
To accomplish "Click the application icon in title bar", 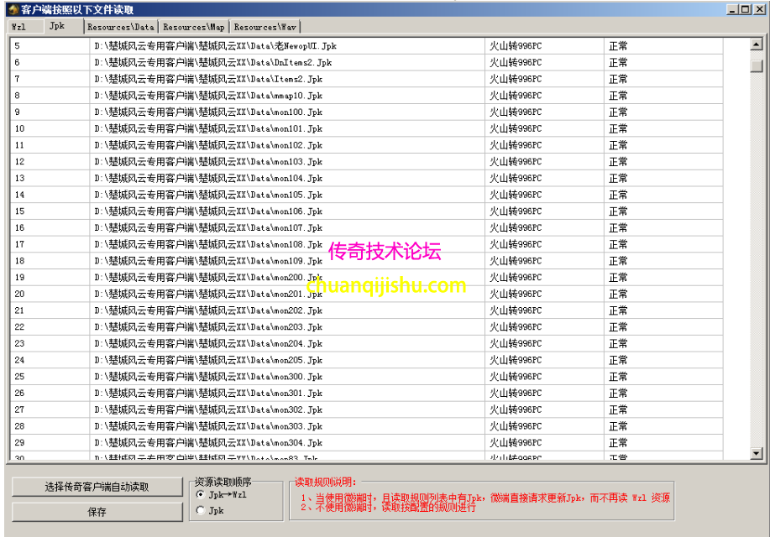I will click(13, 9).
